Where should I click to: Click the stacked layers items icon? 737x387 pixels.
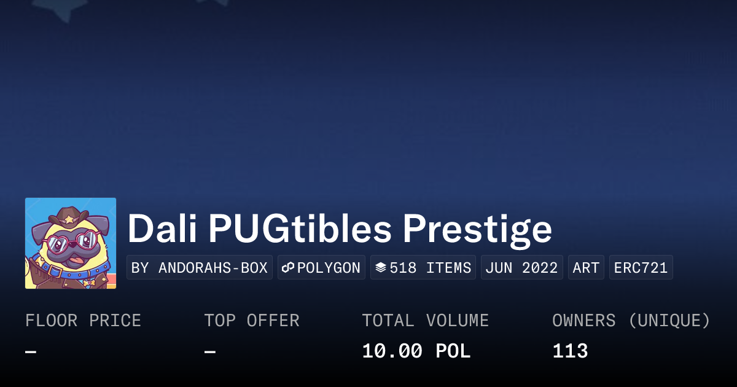(x=381, y=268)
